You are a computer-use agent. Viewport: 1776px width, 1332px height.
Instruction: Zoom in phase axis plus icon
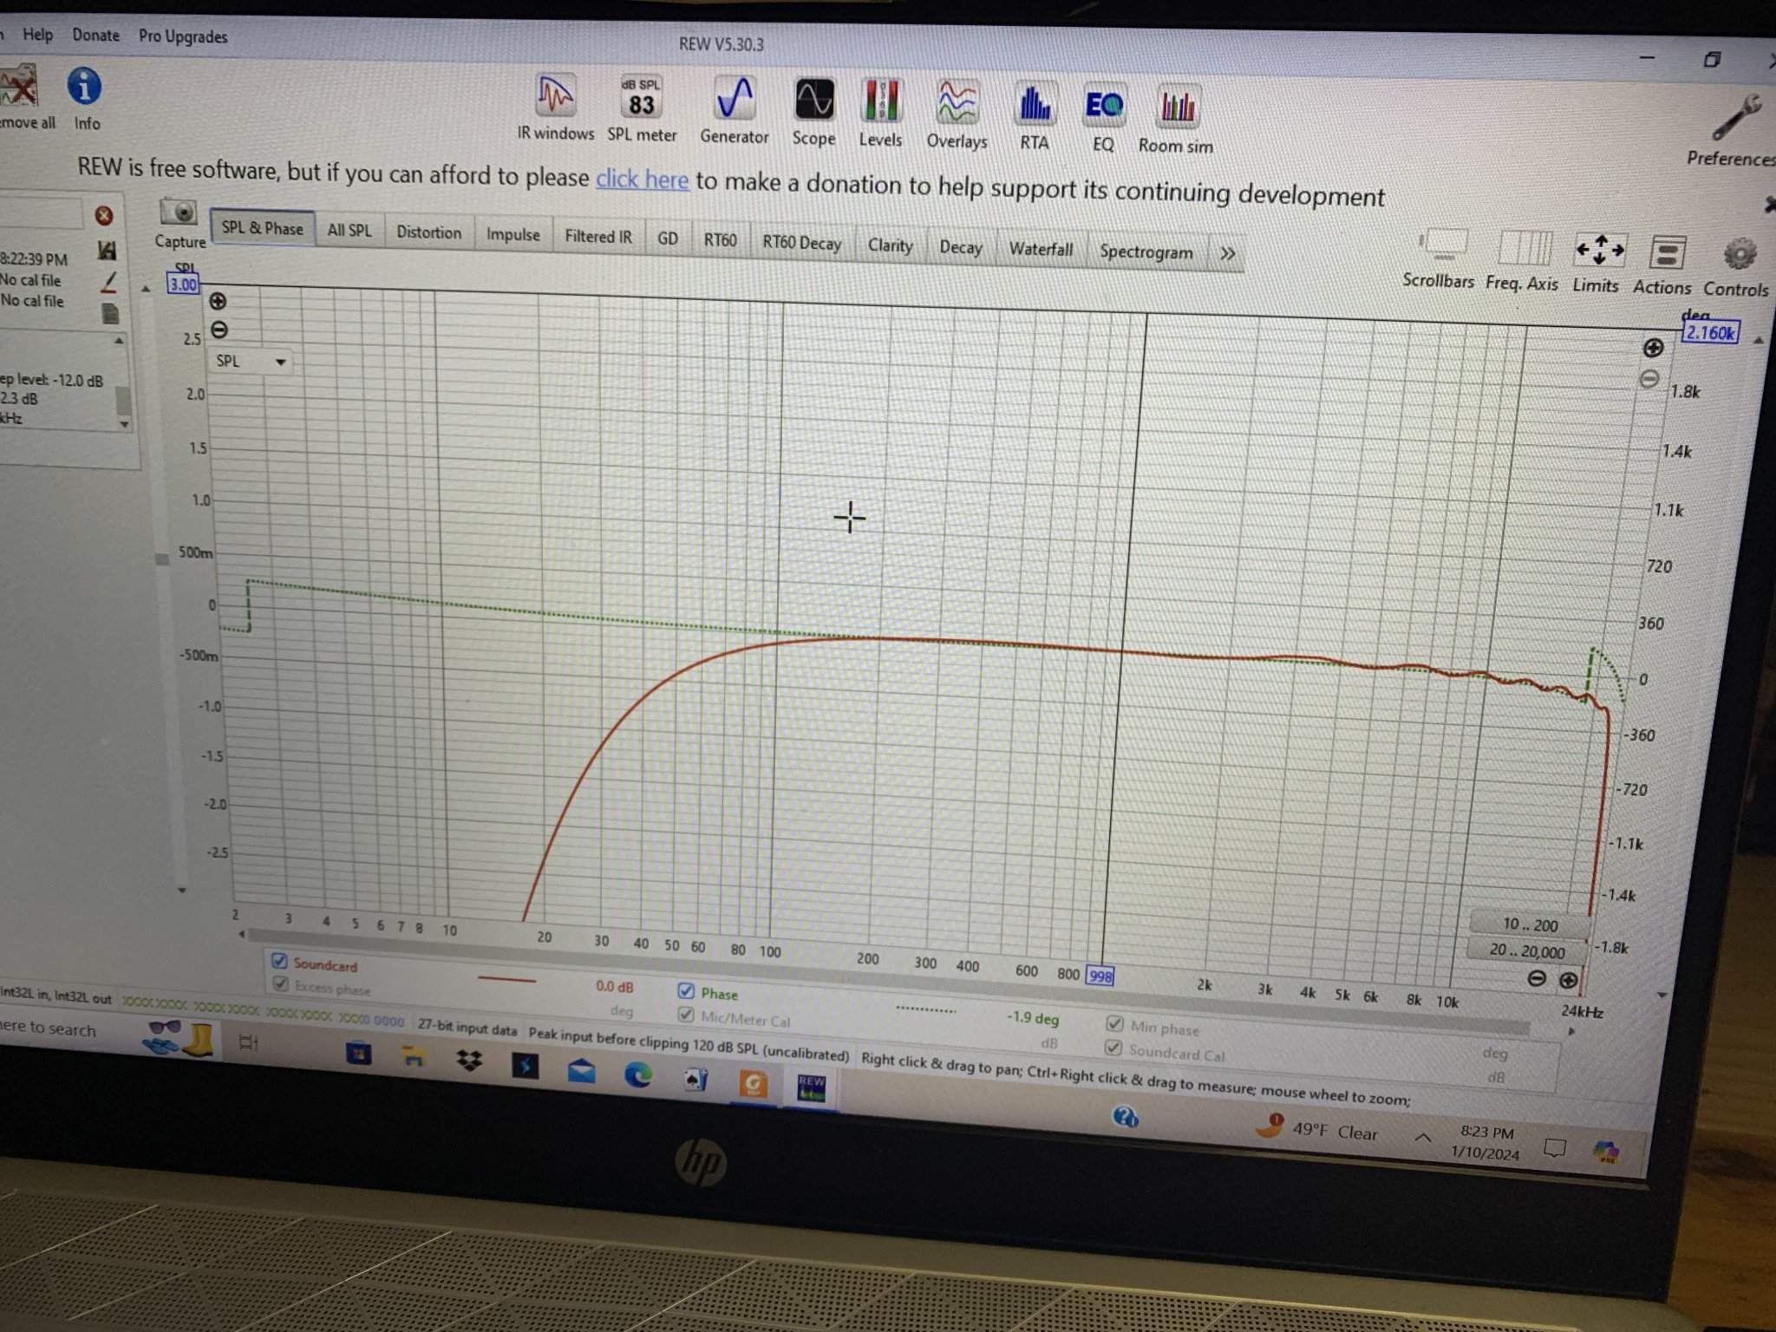(x=1654, y=348)
